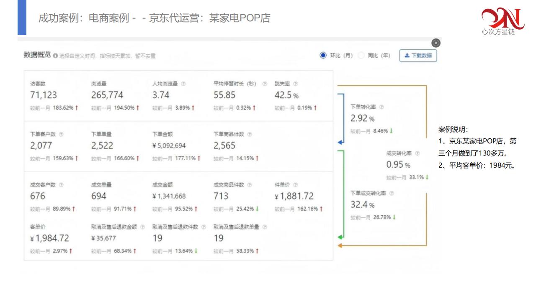The width and height of the screenshot is (536, 301).
Task: Click the fullscreen icon above the download button
Action: tap(436, 43)
